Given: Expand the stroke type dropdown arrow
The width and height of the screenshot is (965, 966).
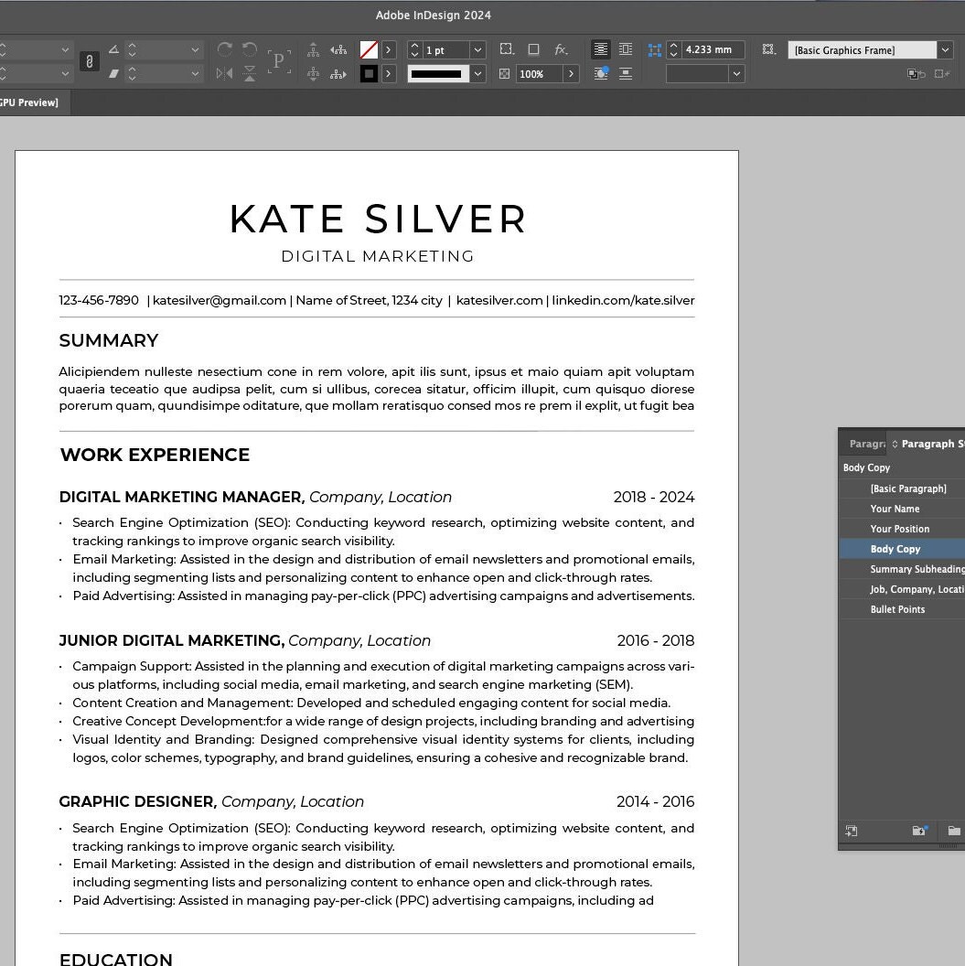Looking at the screenshot, I should tap(477, 73).
